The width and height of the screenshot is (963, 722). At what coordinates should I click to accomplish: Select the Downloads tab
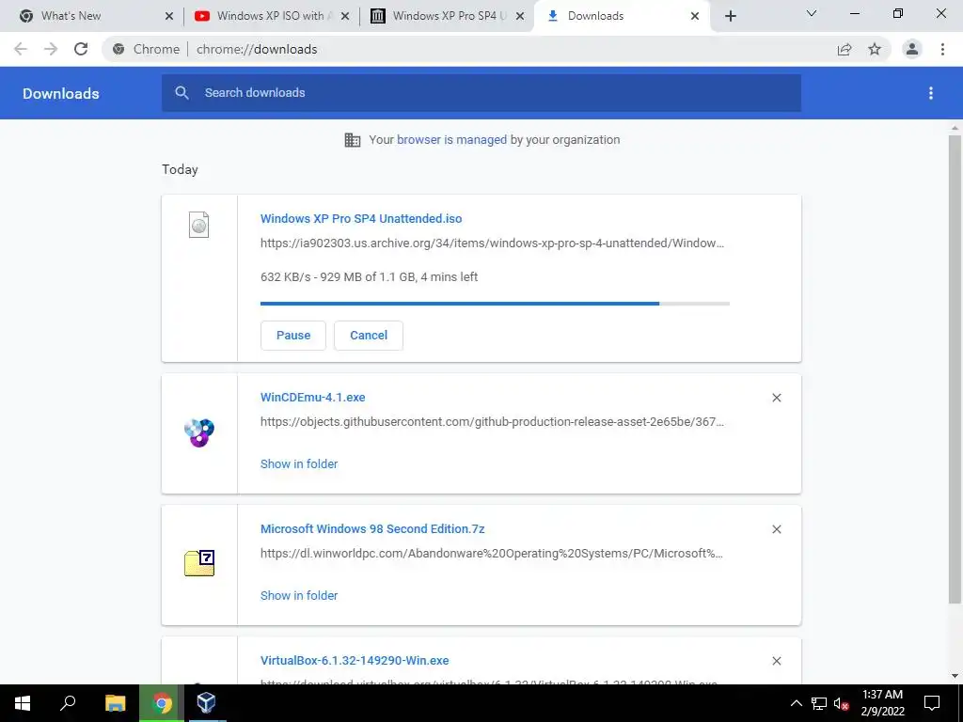click(x=621, y=16)
